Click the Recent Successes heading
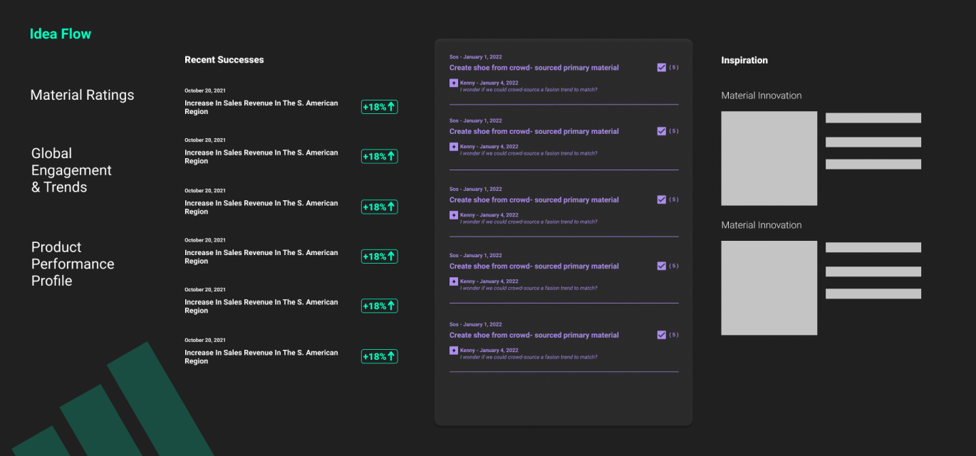The width and height of the screenshot is (976, 456). [224, 60]
